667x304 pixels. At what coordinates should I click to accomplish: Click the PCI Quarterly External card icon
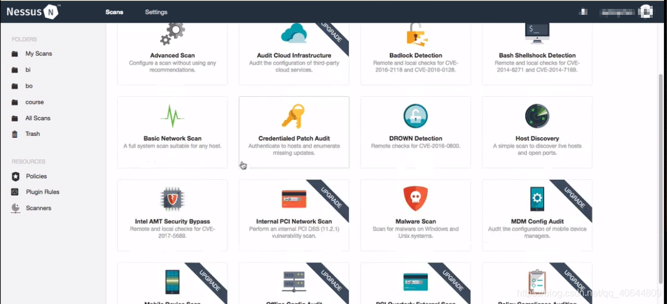point(415,282)
